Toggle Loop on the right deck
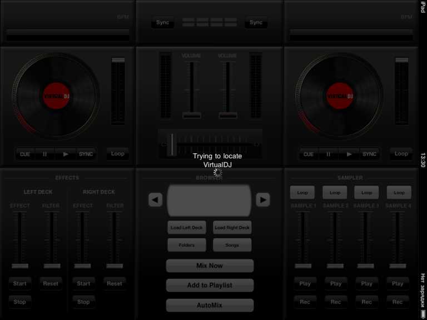The height and width of the screenshot is (320, 427). coord(401,154)
